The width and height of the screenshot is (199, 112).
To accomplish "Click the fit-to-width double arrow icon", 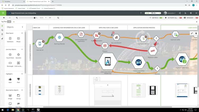I will (x=50, y=18).
